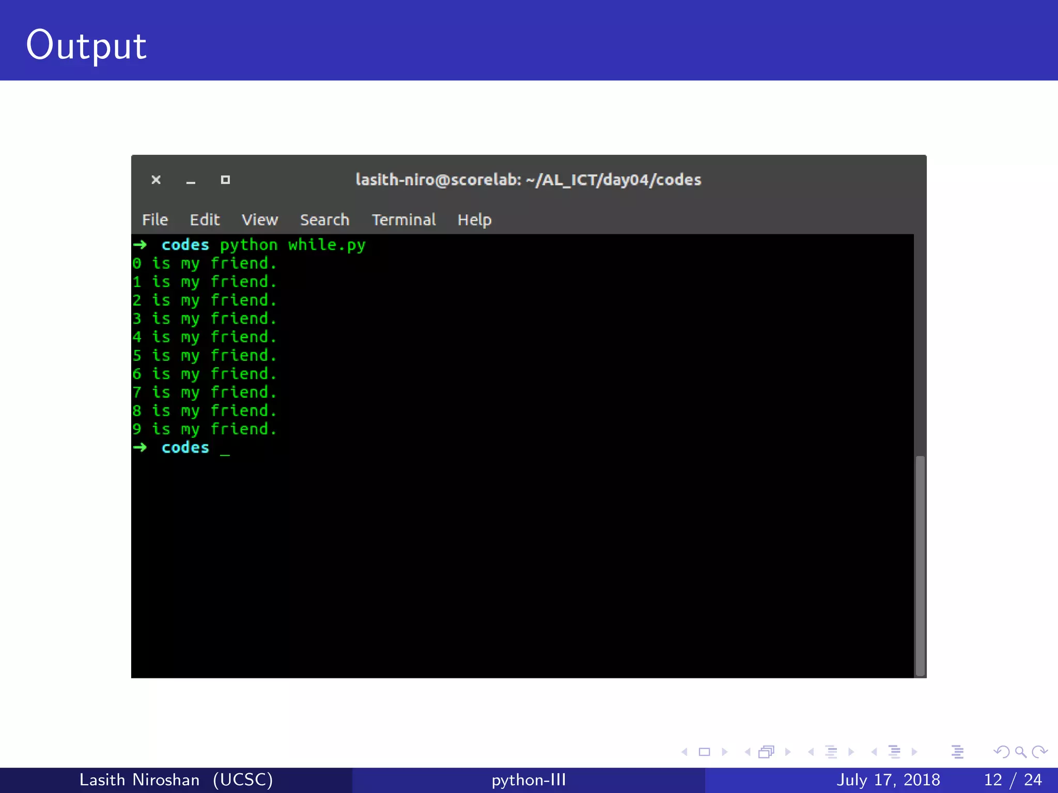Click the section navigation lines icon
1058x793 pixels.
coord(894,752)
